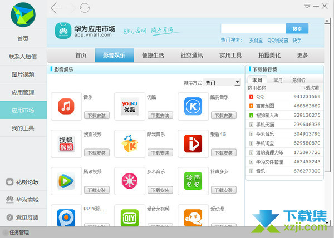334x238 pixels.
Task: Click 下载安装 for 铃声多多
Action: pos(224,190)
